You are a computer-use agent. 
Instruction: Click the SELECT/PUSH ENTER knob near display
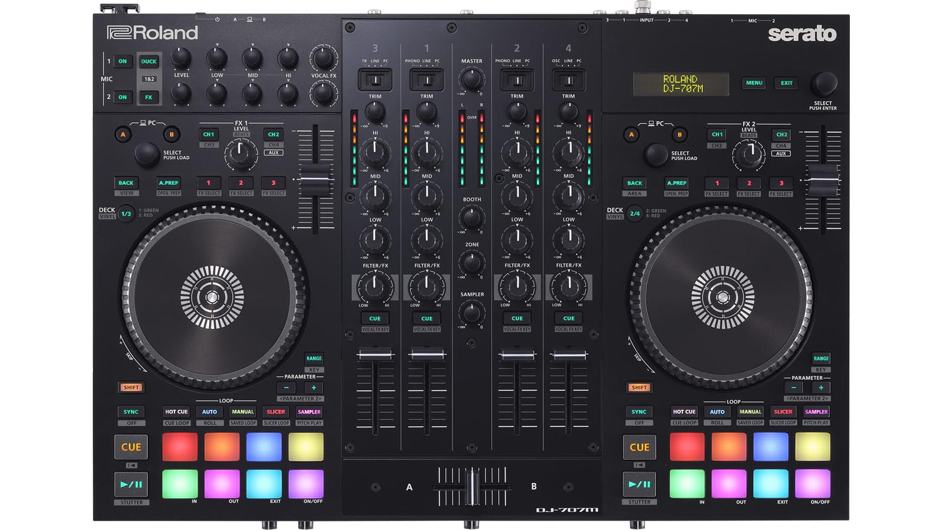823,84
